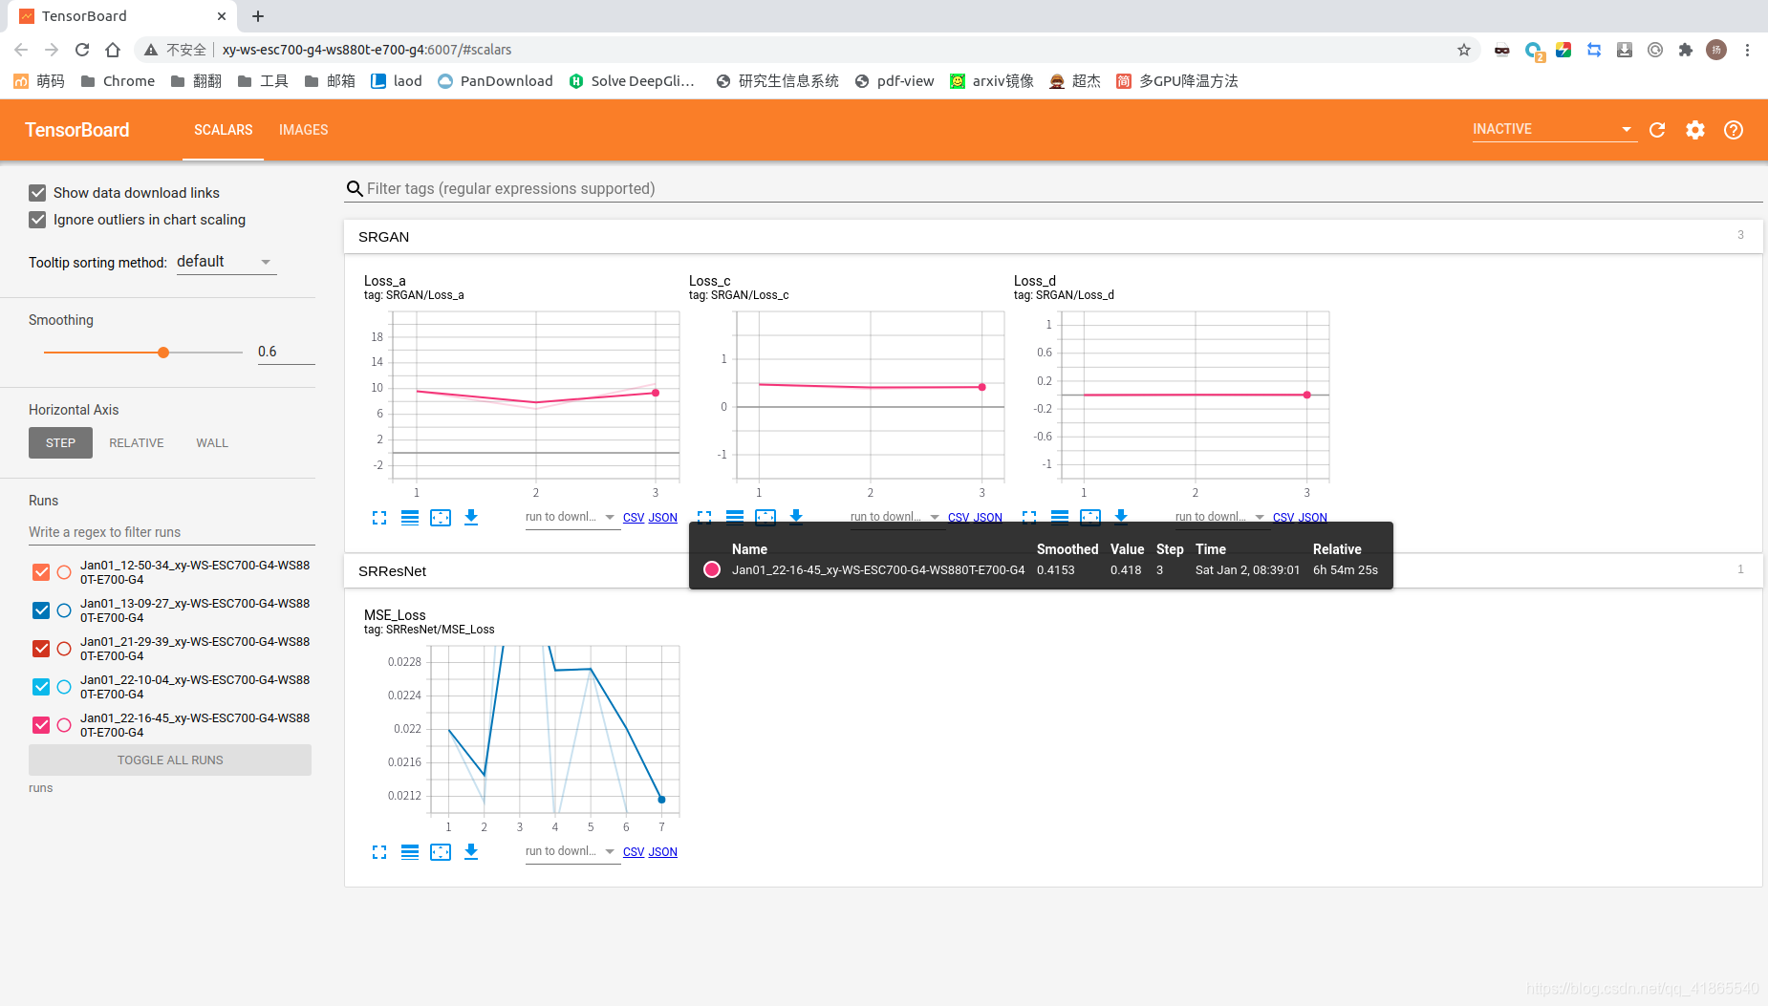Disable the Show data download links checkbox

click(x=37, y=192)
